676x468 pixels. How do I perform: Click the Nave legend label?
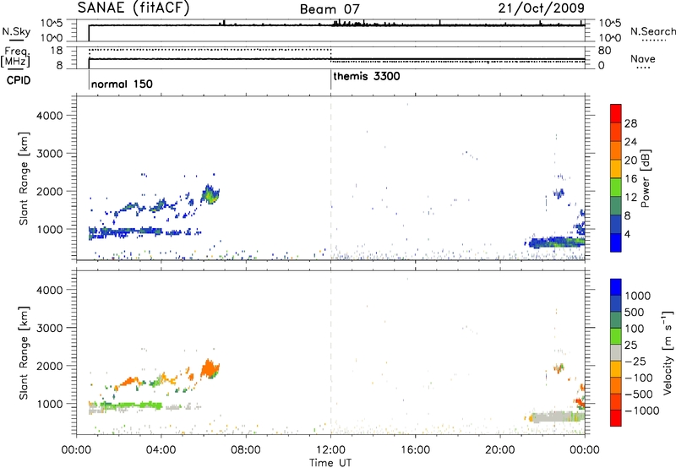[x=643, y=58]
